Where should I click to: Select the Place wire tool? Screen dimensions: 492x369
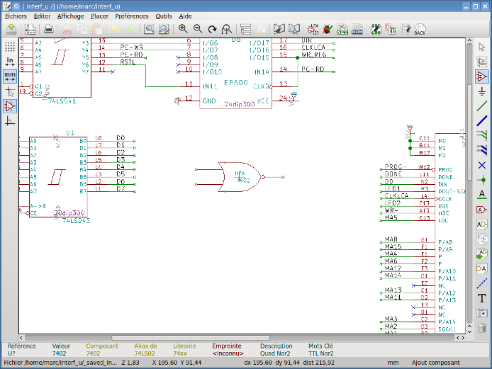coord(482,106)
